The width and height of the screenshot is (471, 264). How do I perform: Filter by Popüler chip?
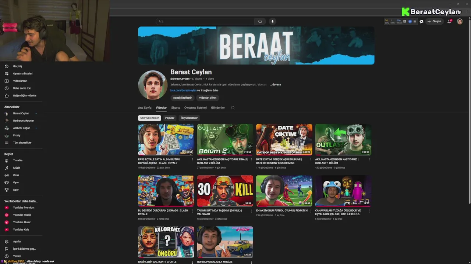[x=170, y=118]
